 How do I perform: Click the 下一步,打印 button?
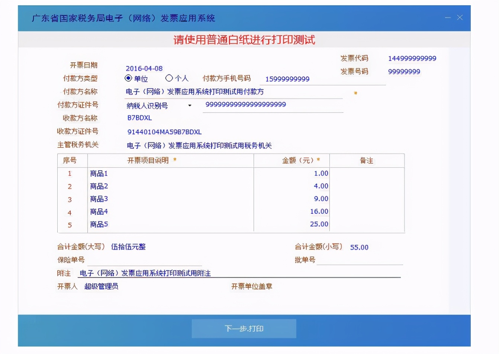coord(244,328)
